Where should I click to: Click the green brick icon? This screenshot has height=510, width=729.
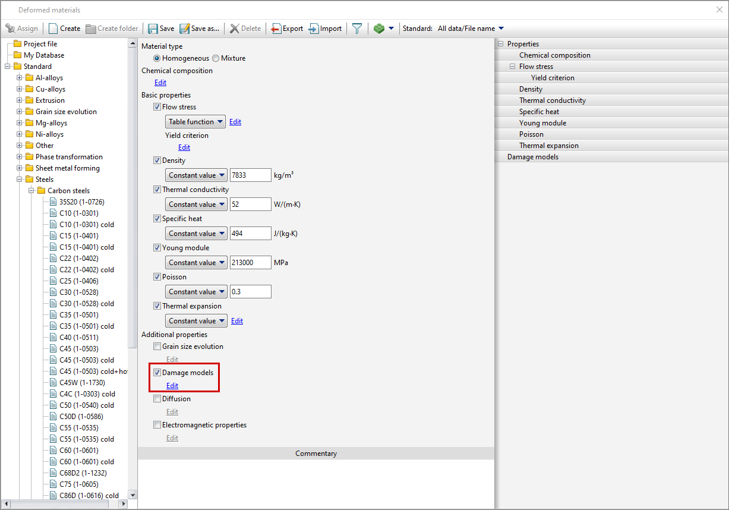[x=379, y=29]
